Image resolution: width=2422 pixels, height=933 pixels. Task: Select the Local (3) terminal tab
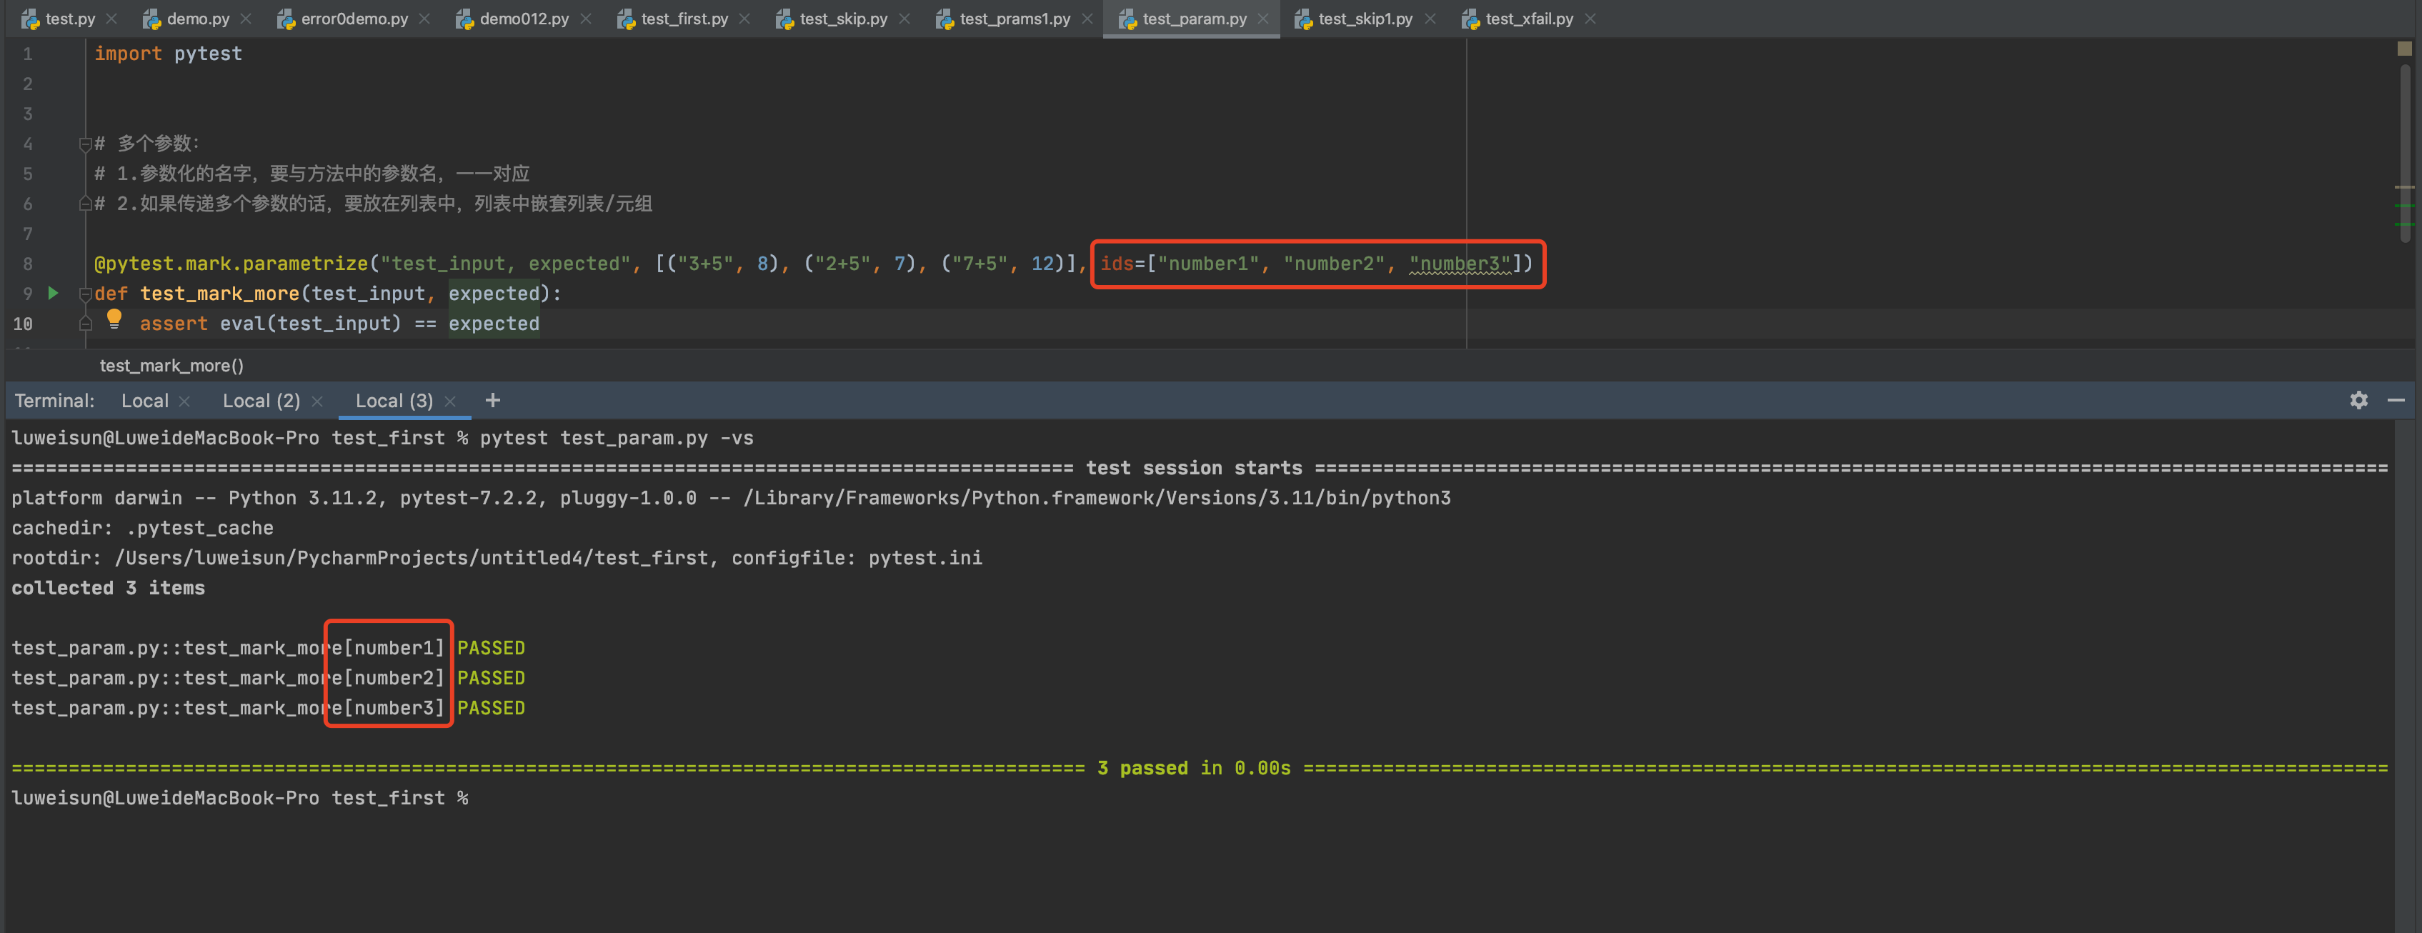(394, 401)
